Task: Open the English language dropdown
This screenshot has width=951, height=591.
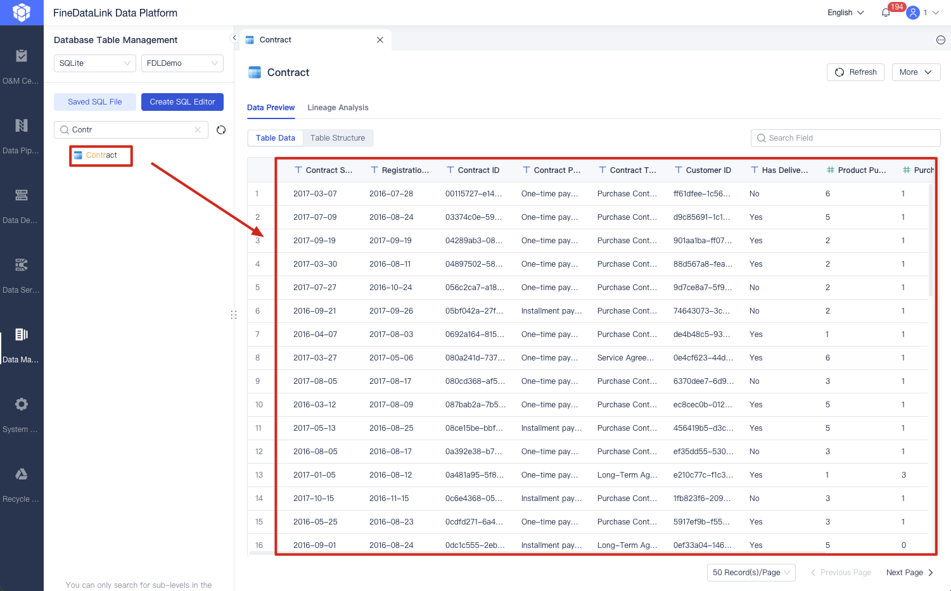Action: (846, 13)
